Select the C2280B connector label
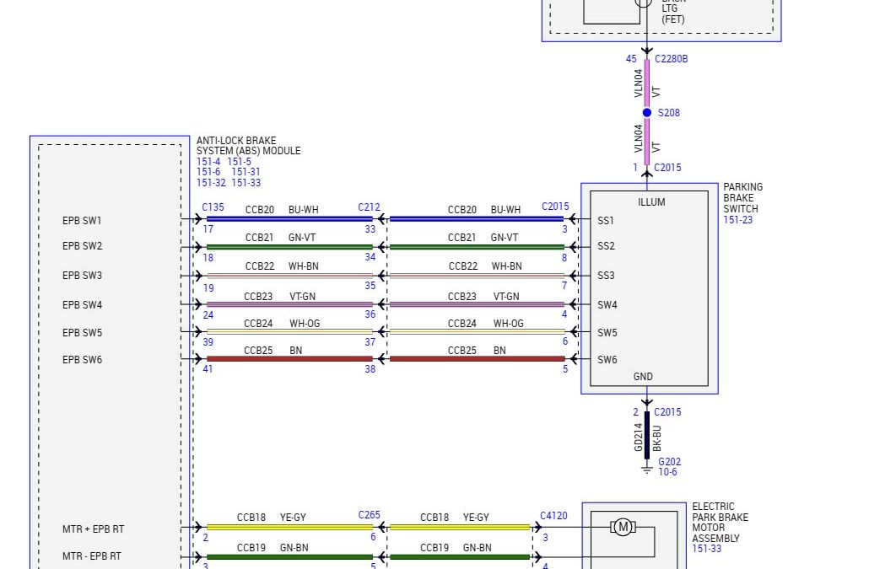Screen dimensions: 869x569 (672, 59)
